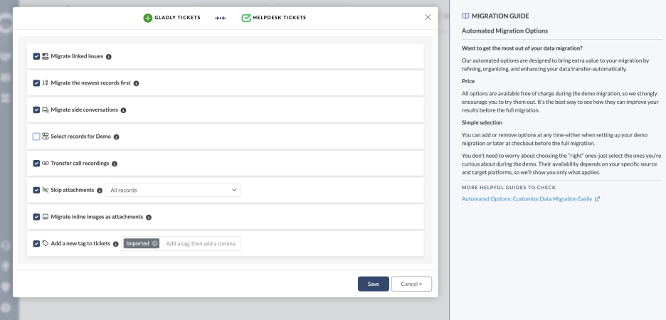Click the Migrate side conversations label
This screenshot has height=320, width=666.
coord(85,110)
